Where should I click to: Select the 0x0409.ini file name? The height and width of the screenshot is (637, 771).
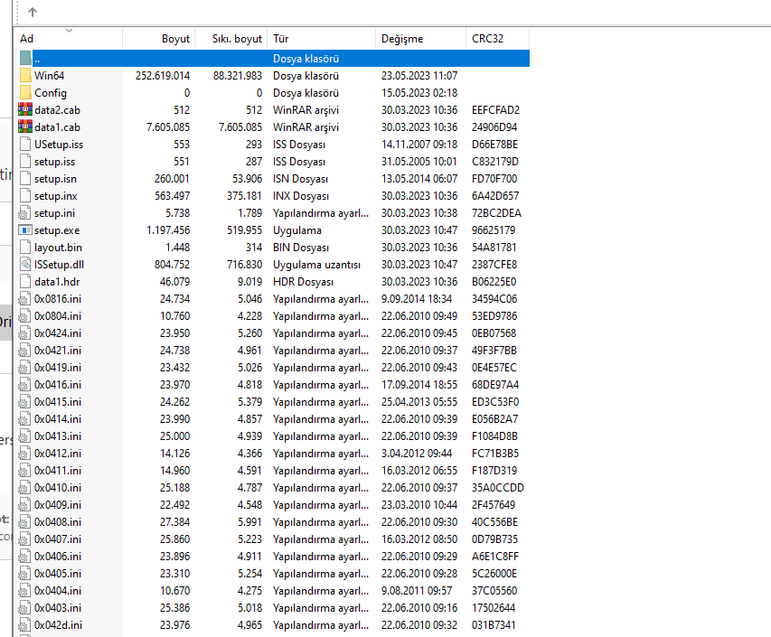(x=58, y=505)
